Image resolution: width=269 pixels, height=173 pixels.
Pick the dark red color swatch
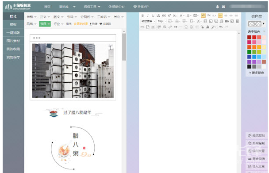point(249,37)
